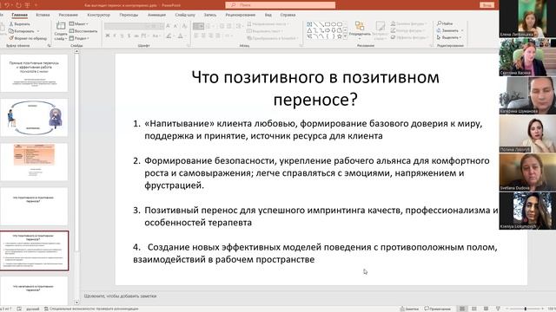Screen dimensions: 556x312
Task: Open the Раздел section dropdown
Action: click(79, 38)
